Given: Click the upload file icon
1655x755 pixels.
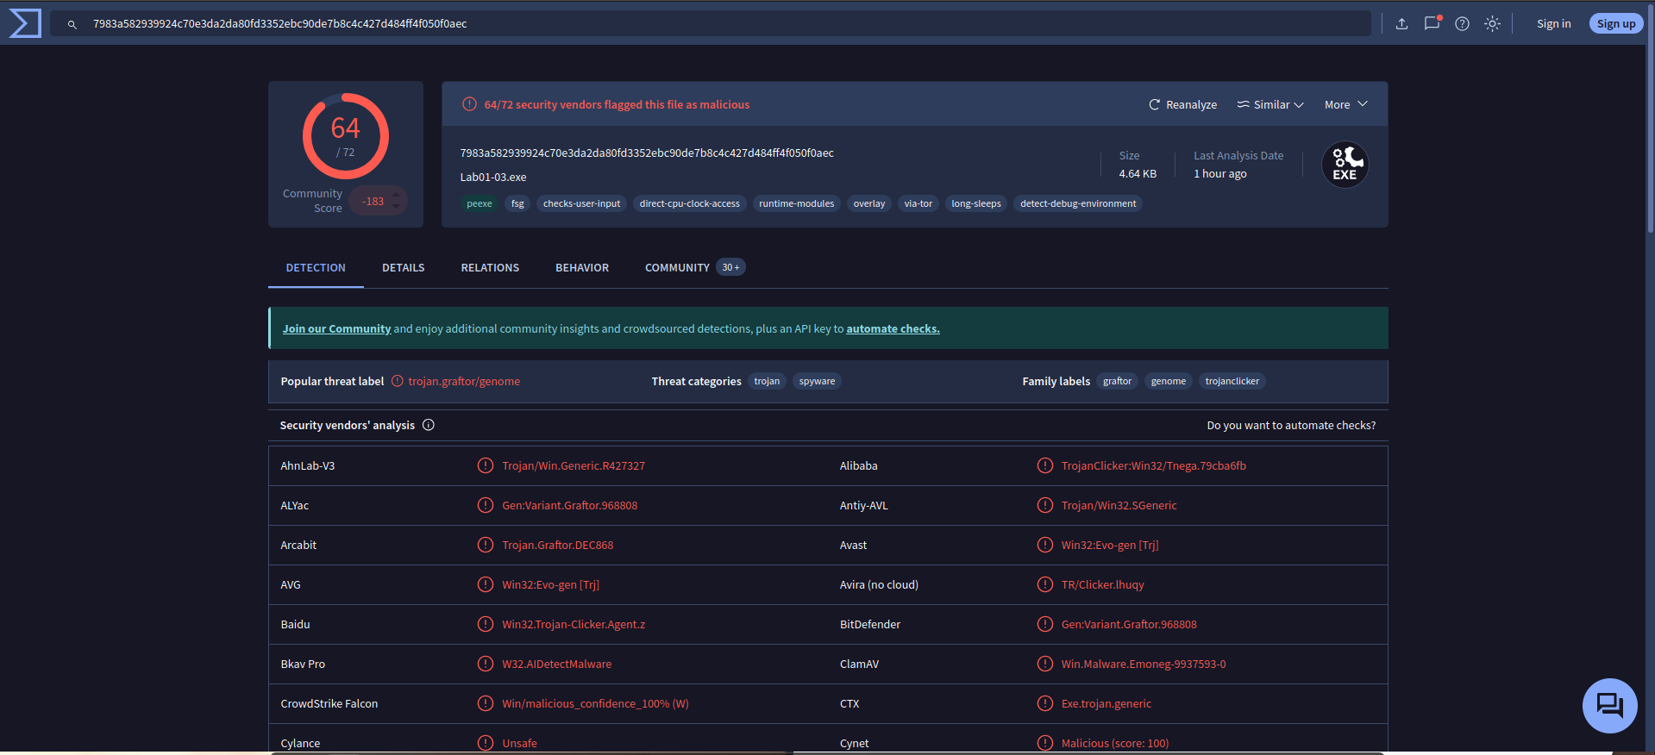Looking at the screenshot, I should click(x=1401, y=24).
